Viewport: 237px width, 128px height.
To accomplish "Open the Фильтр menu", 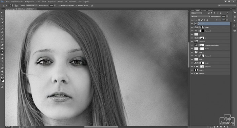I will (x=60, y=2).
